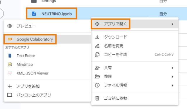Image resolution: width=187 pixels, height=109 pixels.
Task: Expand the アプリで開く submenu arrow
Action: (172, 24)
